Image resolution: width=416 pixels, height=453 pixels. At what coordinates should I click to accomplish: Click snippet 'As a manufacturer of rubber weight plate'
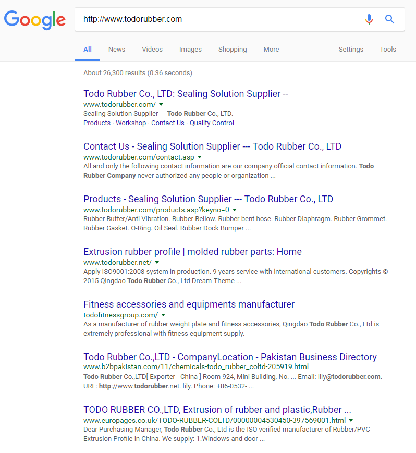pos(231,329)
